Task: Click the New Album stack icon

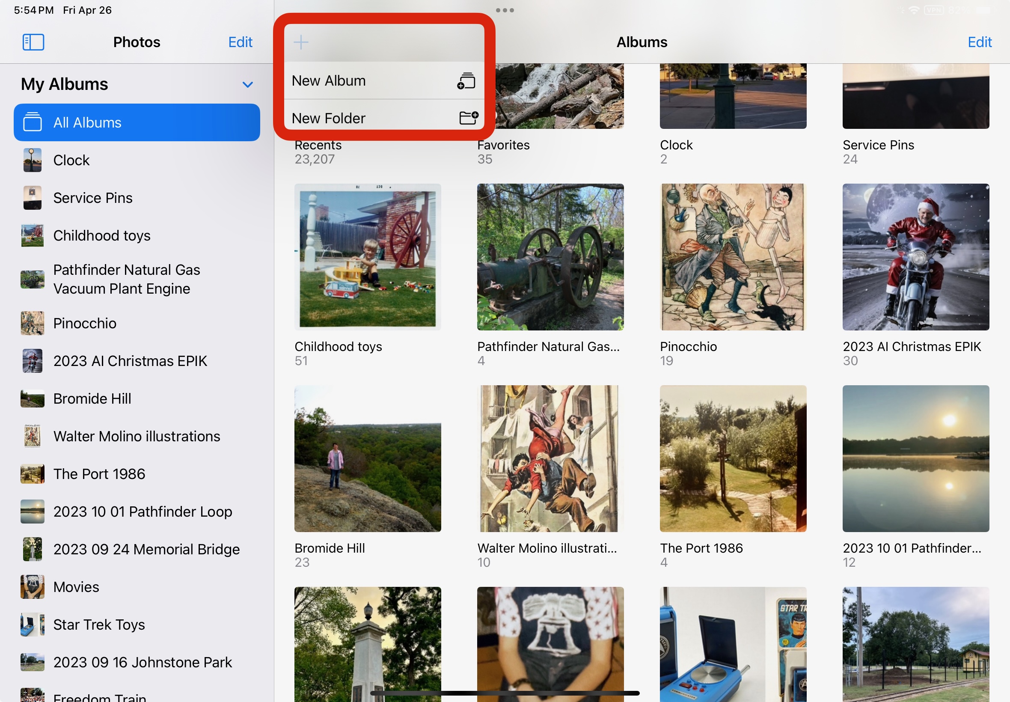Action: (x=466, y=81)
